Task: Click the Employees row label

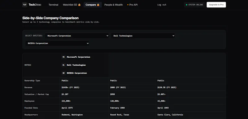Action: (x=29, y=101)
